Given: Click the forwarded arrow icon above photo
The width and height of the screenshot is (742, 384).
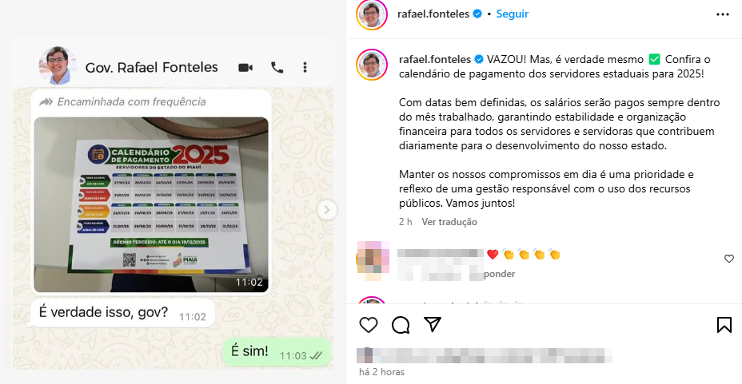Looking at the screenshot, I should pos(46,102).
